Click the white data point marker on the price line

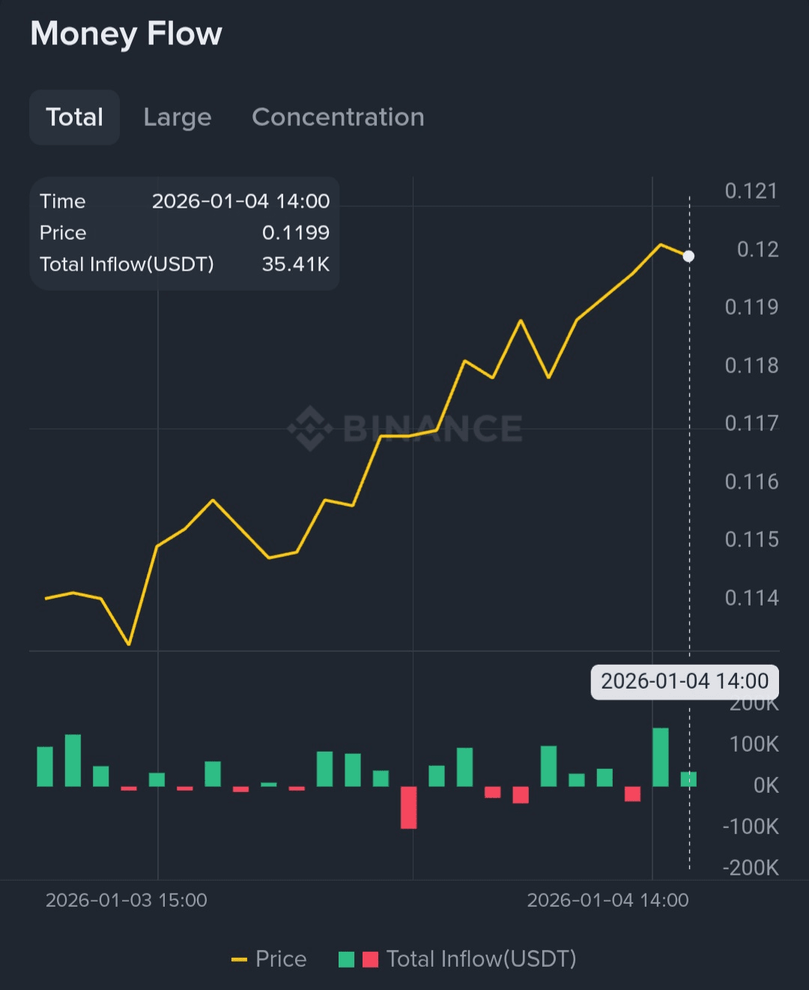click(x=688, y=256)
